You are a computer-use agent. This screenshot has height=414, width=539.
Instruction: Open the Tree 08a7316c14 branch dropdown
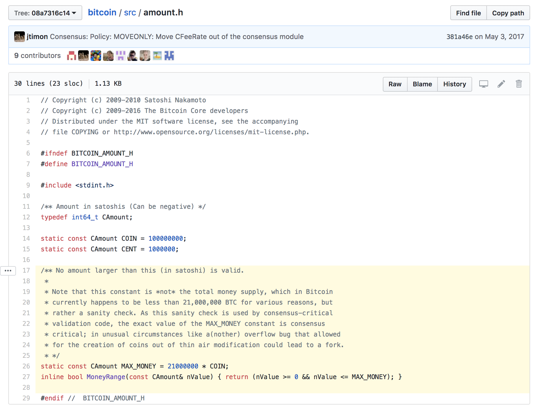(45, 13)
